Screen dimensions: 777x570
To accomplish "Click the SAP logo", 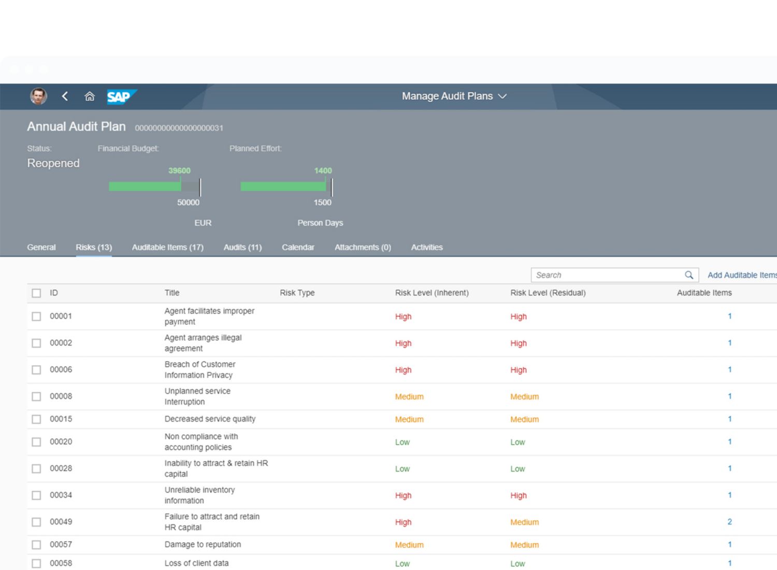I will (121, 97).
